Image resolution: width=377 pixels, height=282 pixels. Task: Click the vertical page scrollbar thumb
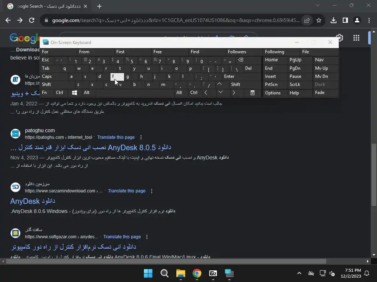tap(374, 174)
